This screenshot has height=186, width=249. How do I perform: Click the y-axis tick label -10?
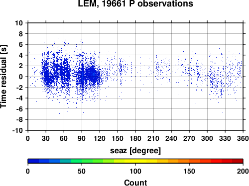18,130
